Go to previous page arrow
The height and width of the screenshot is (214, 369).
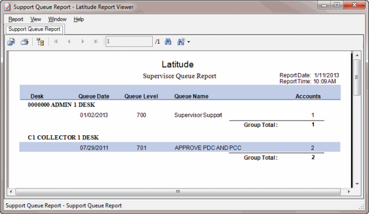69,41
